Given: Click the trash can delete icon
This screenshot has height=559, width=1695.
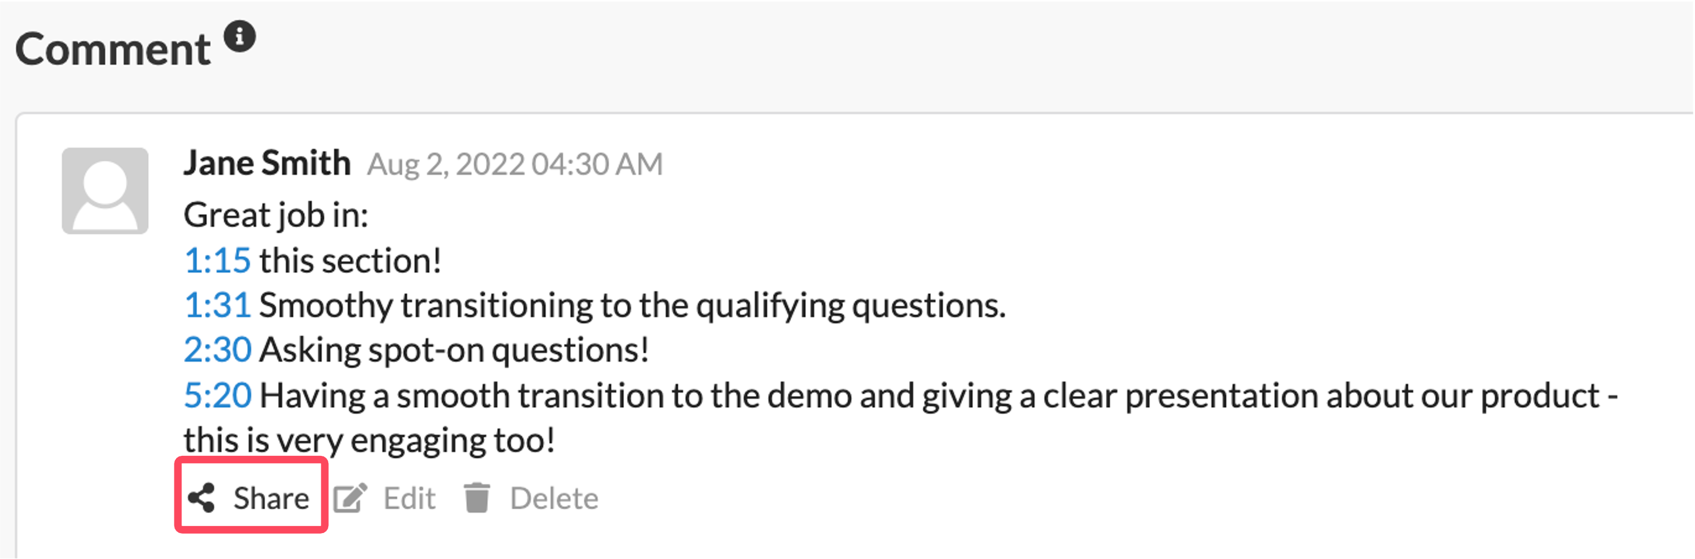Looking at the screenshot, I should tap(477, 498).
